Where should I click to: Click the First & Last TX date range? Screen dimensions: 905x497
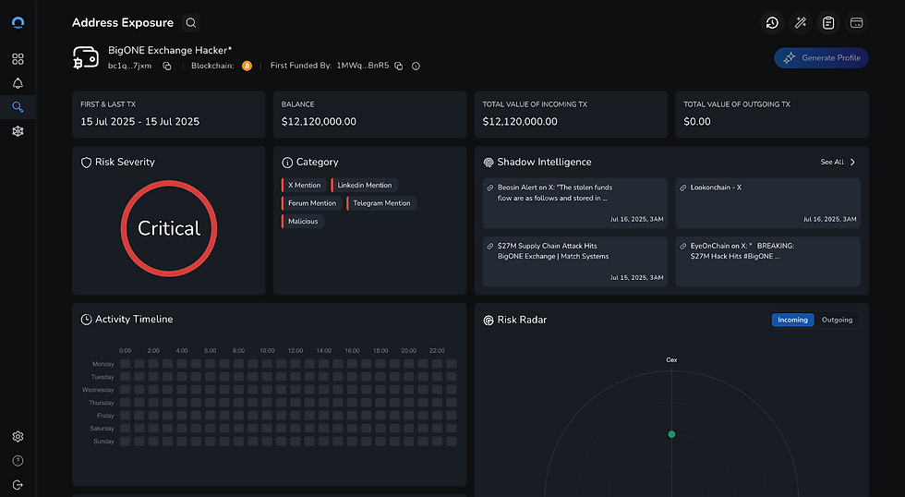point(139,122)
